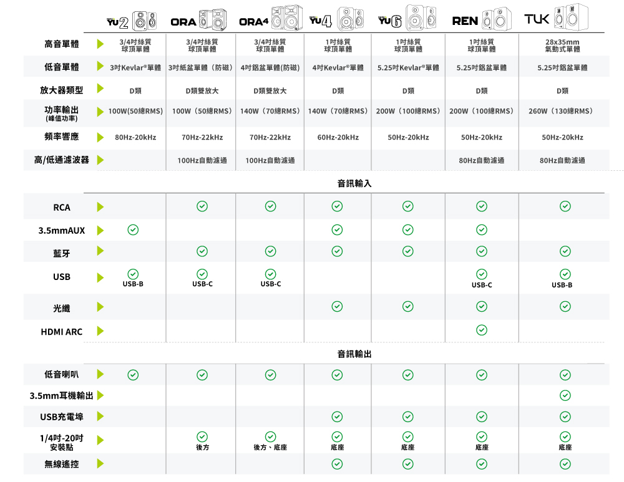624x482 pixels.
Task: Click the TUK speaker logo header
Action: pos(537,19)
